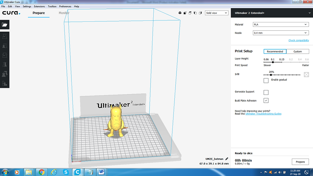Image resolution: width=313 pixels, height=176 pixels.
Task: Switch Print Setup to Custom mode
Action: click(x=298, y=51)
